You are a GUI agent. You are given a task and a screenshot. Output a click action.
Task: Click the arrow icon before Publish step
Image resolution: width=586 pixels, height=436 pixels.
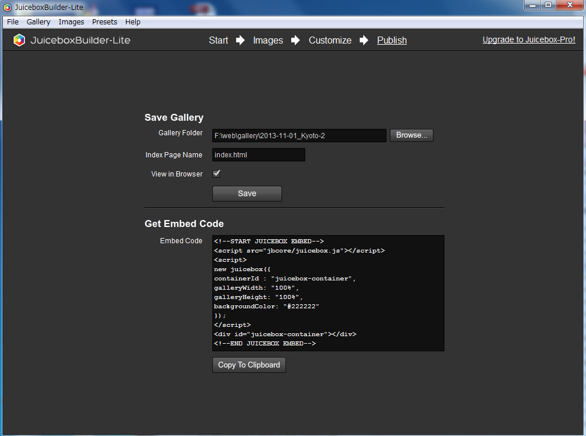click(364, 40)
